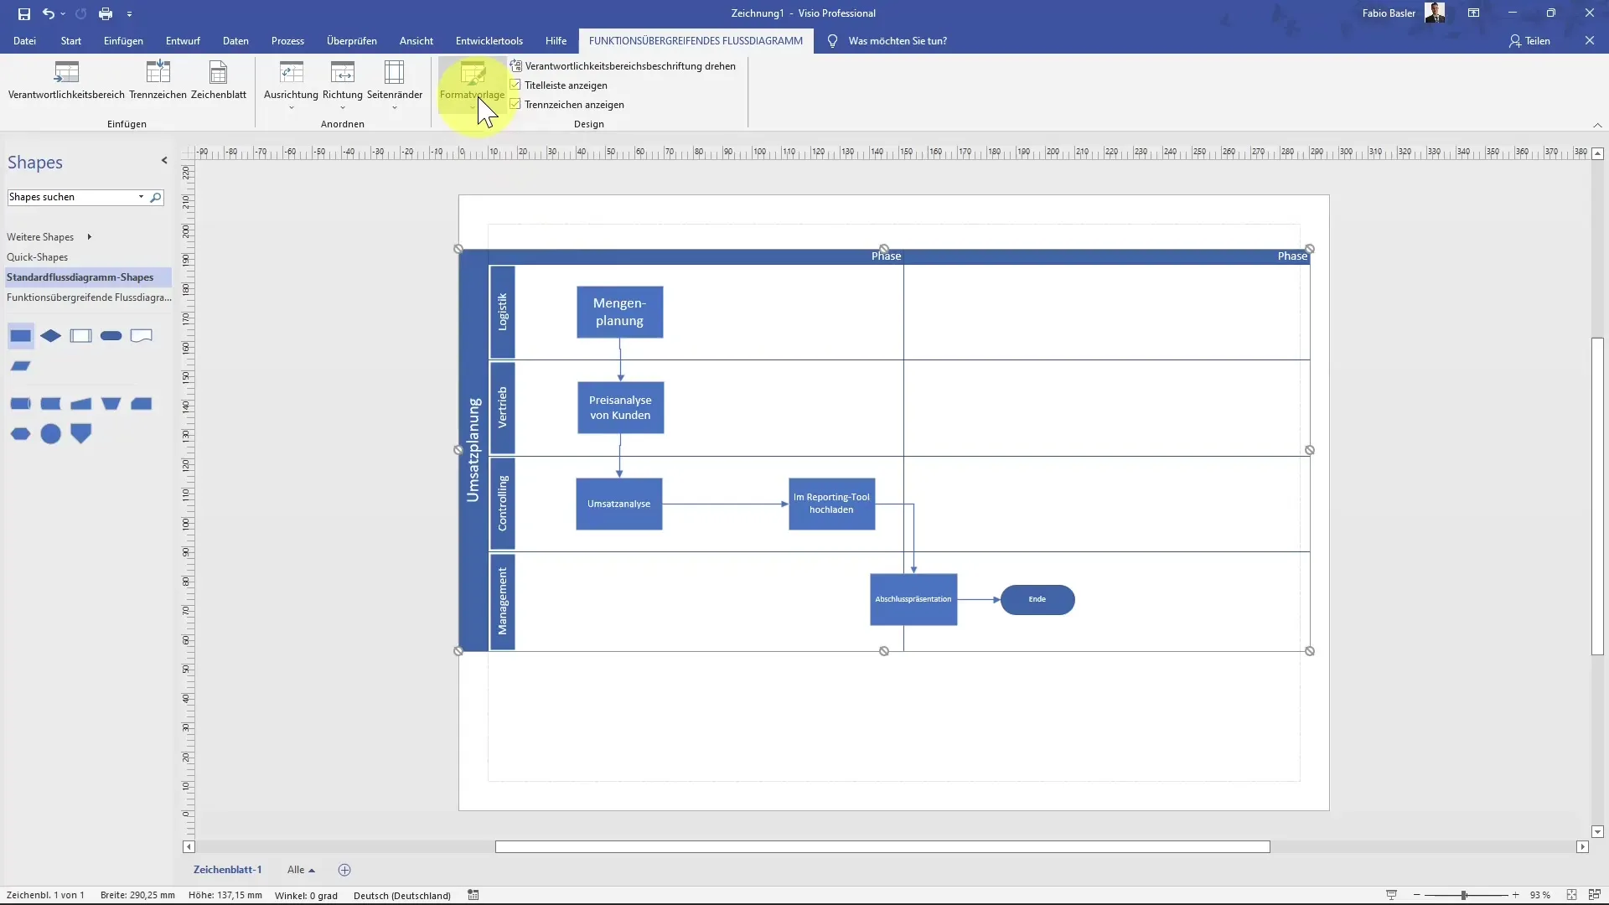This screenshot has height=905, width=1609.
Task: Collapse the ribbon with the chevron
Action: pos(1597,125)
